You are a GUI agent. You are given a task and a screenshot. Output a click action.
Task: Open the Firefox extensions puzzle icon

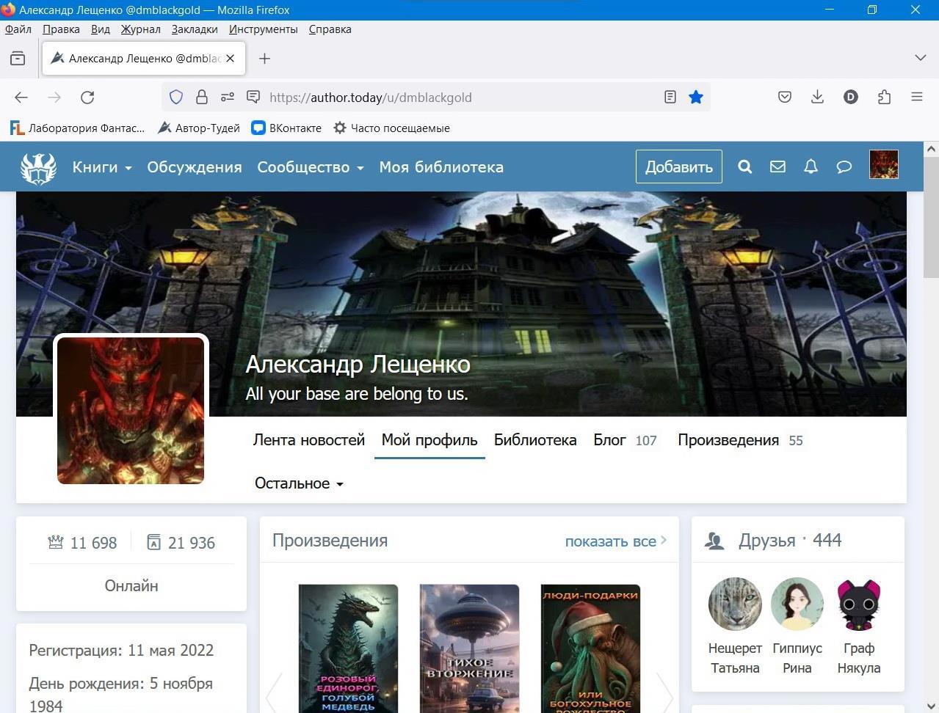click(x=884, y=97)
